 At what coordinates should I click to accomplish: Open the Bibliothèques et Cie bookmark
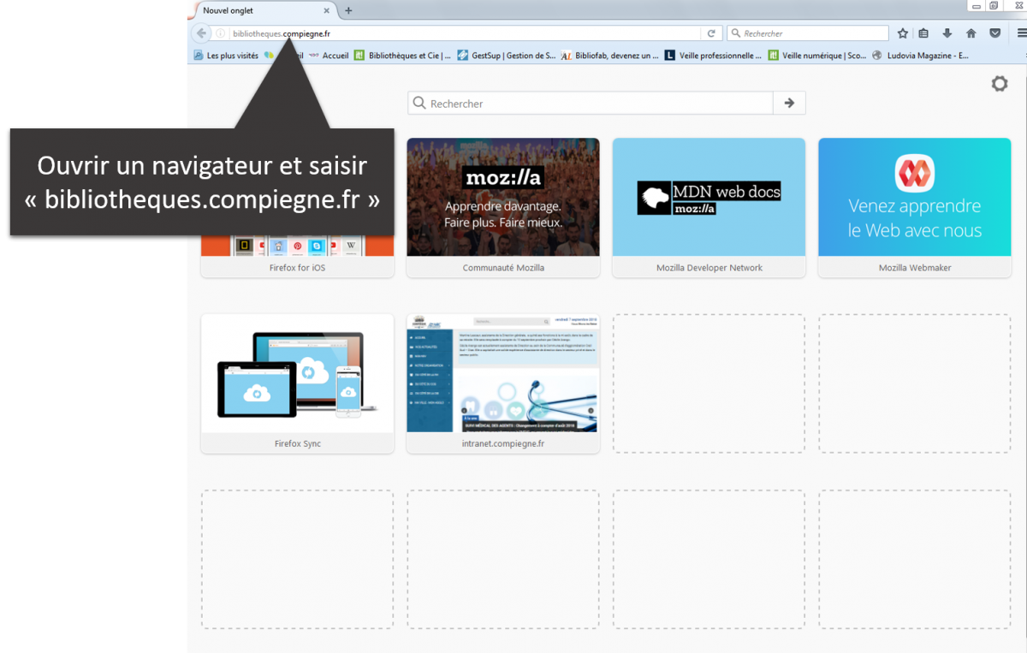tap(402, 56)
